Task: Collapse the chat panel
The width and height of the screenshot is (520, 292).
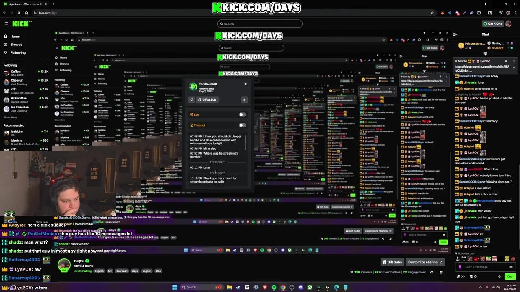Action: (455, 34)
